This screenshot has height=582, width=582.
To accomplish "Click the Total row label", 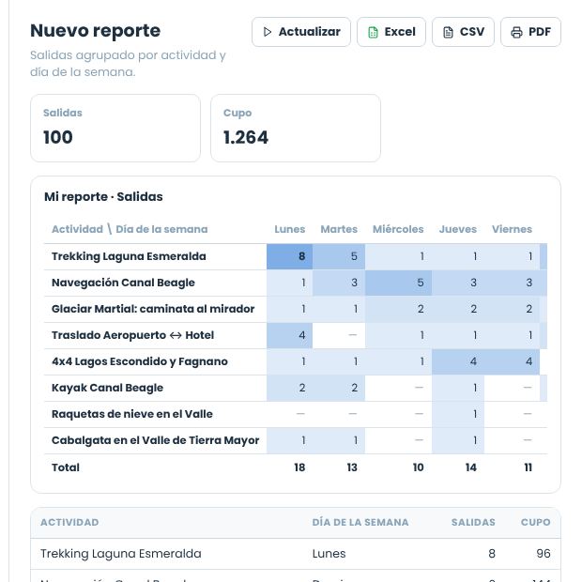I will (66, 467).
